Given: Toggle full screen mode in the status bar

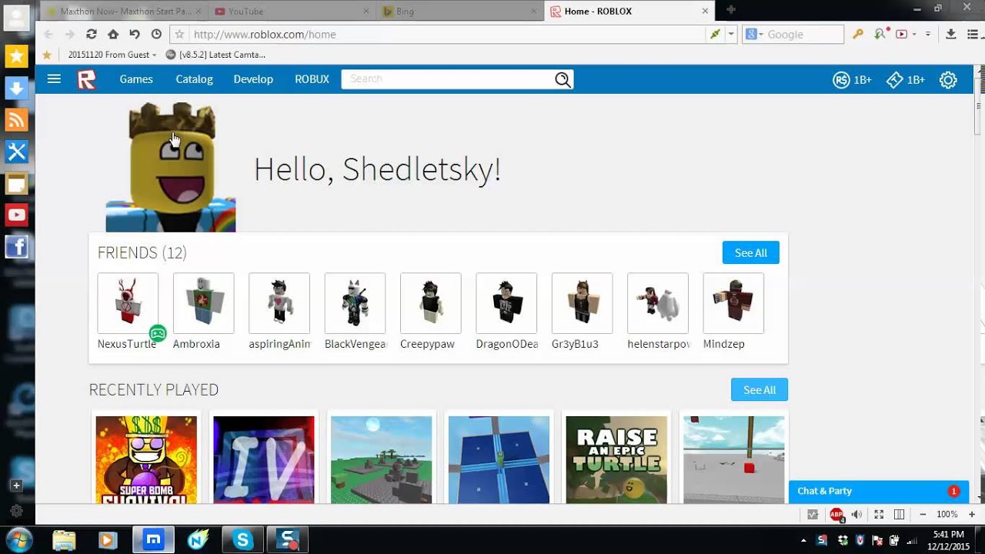Looking at the screenshot, I should [x=878, y=514].
